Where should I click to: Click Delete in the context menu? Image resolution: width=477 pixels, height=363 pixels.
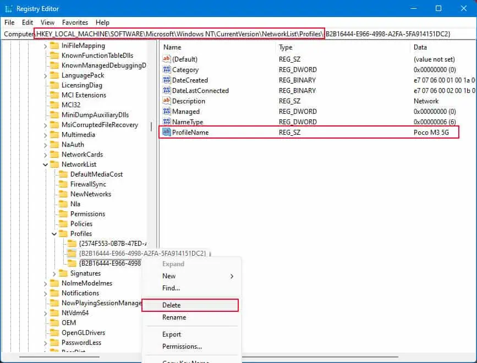[172, 305]
